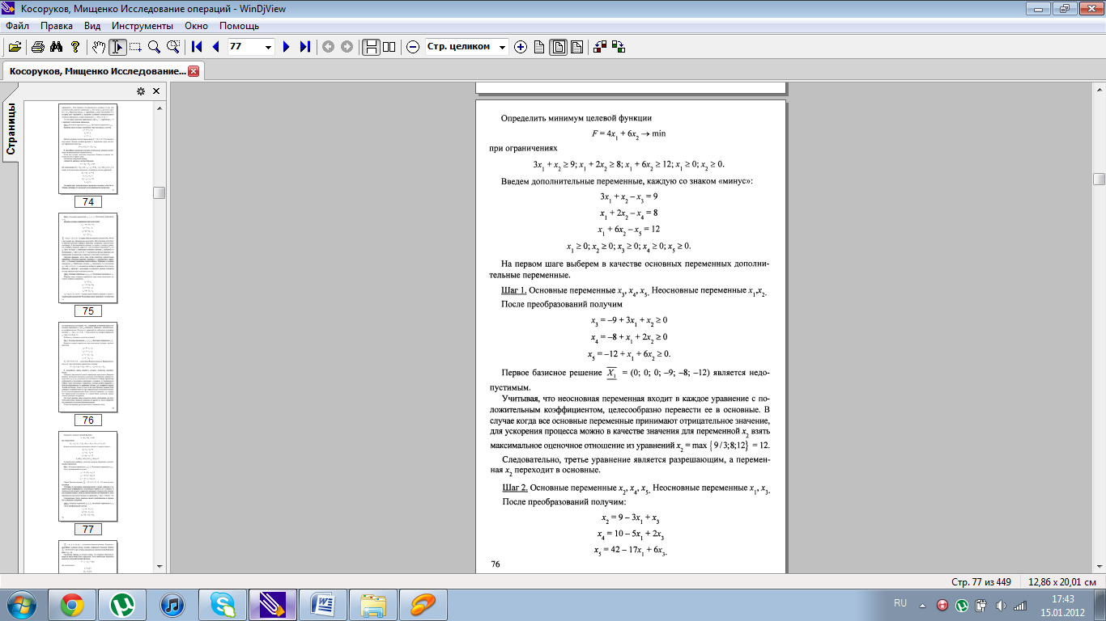1106x621 pixels.
Task: Click the yellow question mark help icon
Action: click(74, 47)
